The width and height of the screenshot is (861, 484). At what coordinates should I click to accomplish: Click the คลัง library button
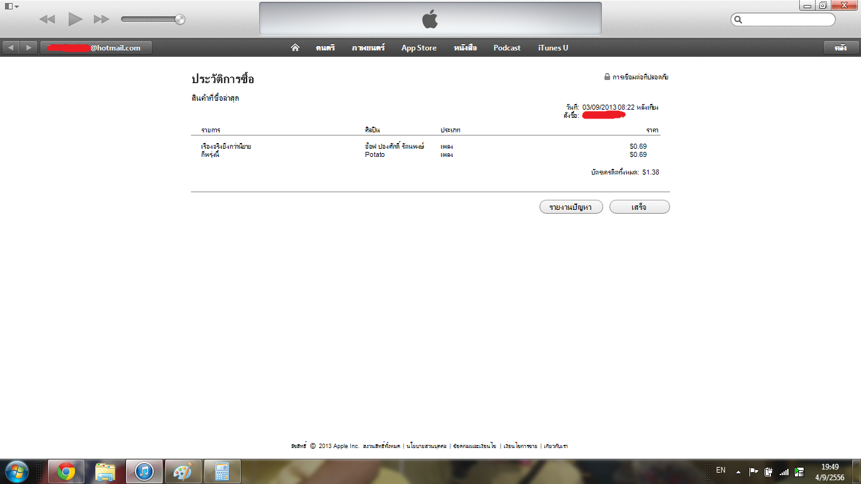(x=840, y=48)
